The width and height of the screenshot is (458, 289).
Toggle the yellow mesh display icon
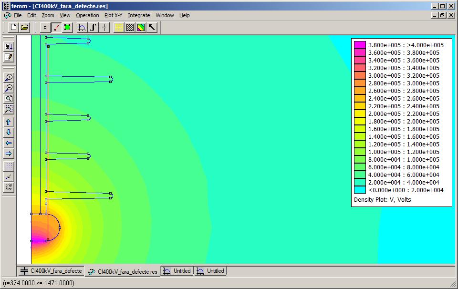click(x=119, y=28)
